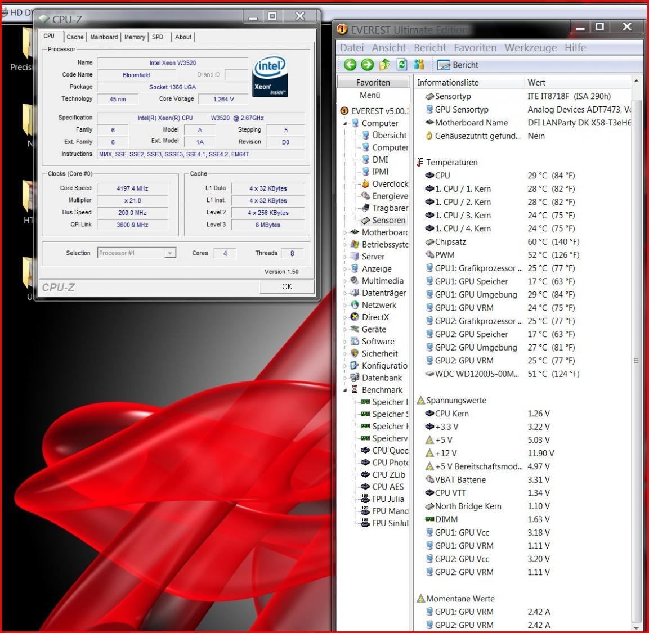
Task: Click the Geräte icon in tree
Action: click(x=355, y=329)
